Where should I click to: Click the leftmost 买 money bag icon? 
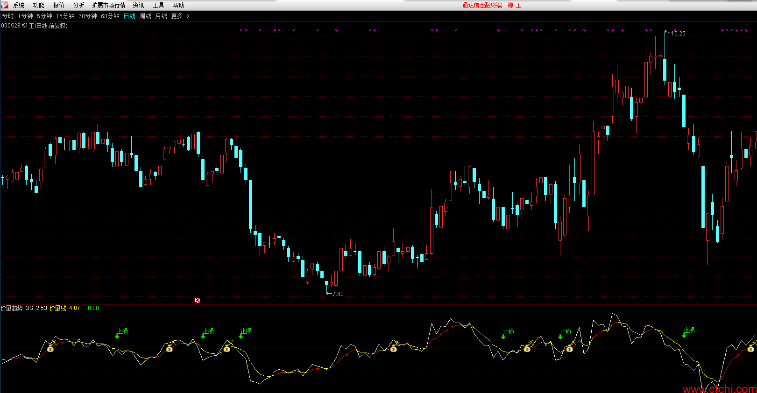50,349
